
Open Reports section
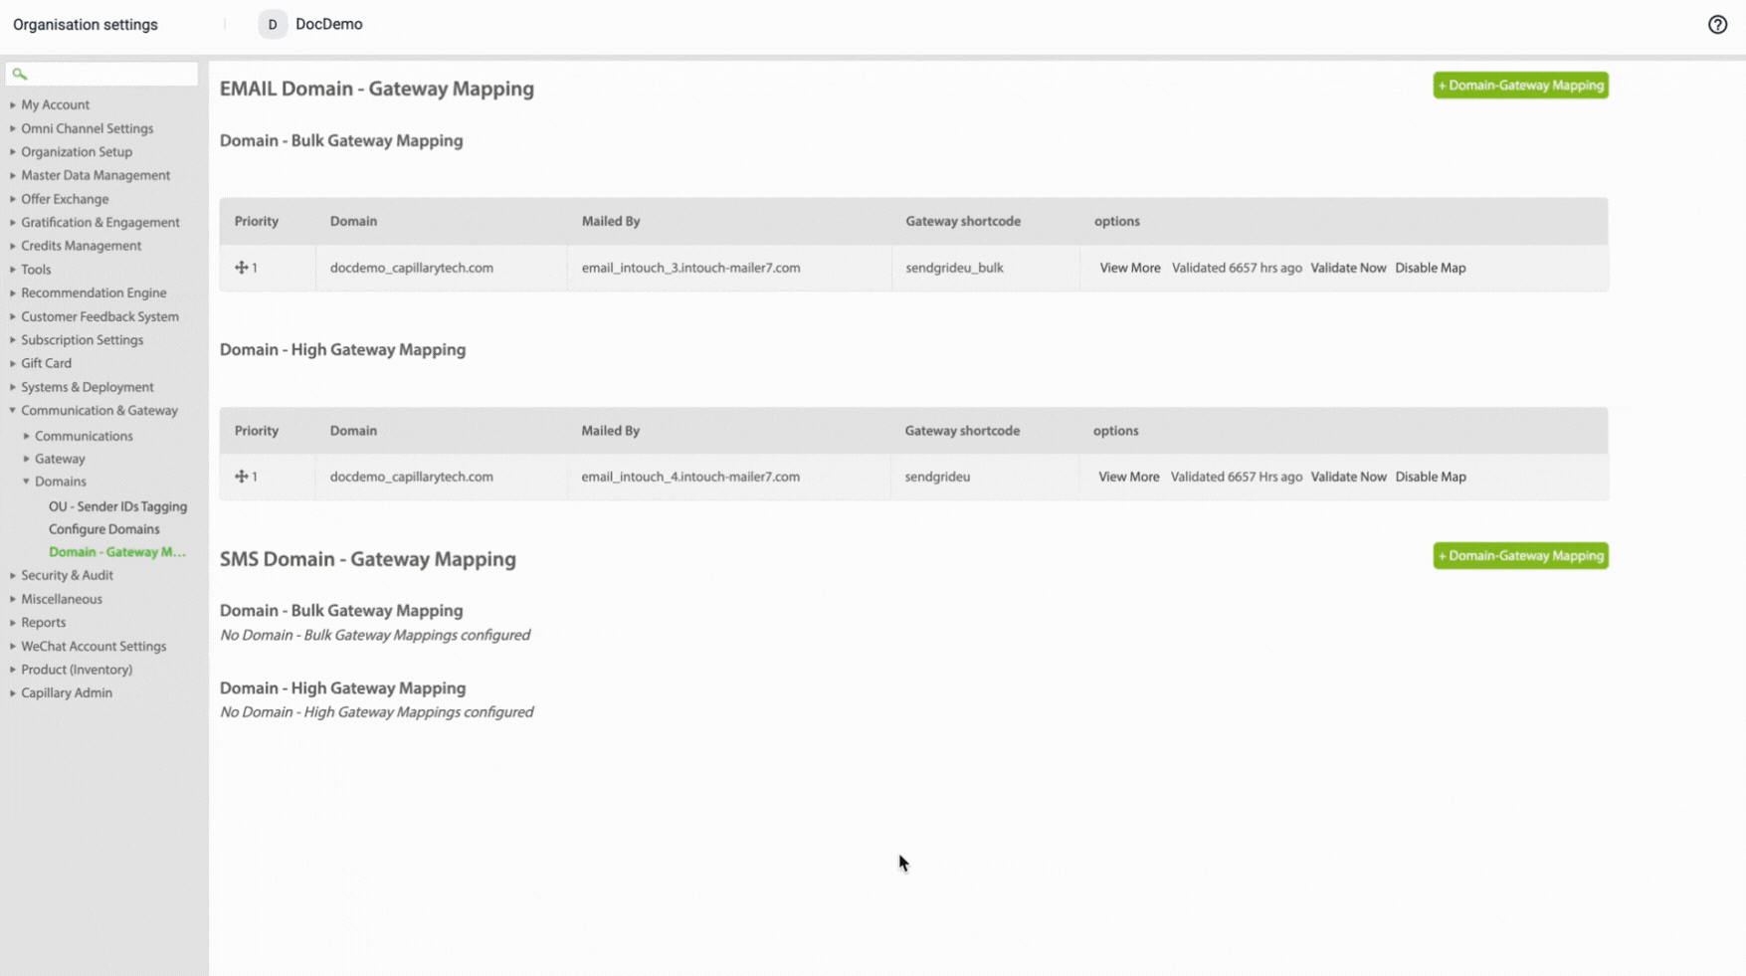pos(44,623)
